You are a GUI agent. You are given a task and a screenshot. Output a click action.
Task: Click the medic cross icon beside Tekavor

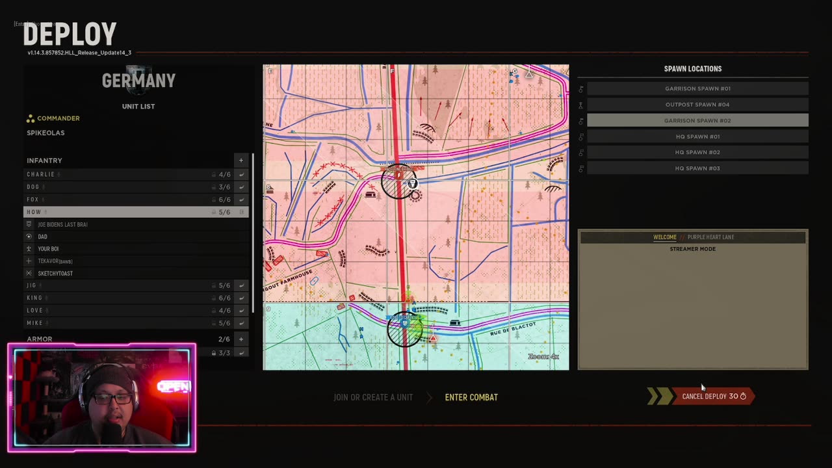(x=29, y=261)
